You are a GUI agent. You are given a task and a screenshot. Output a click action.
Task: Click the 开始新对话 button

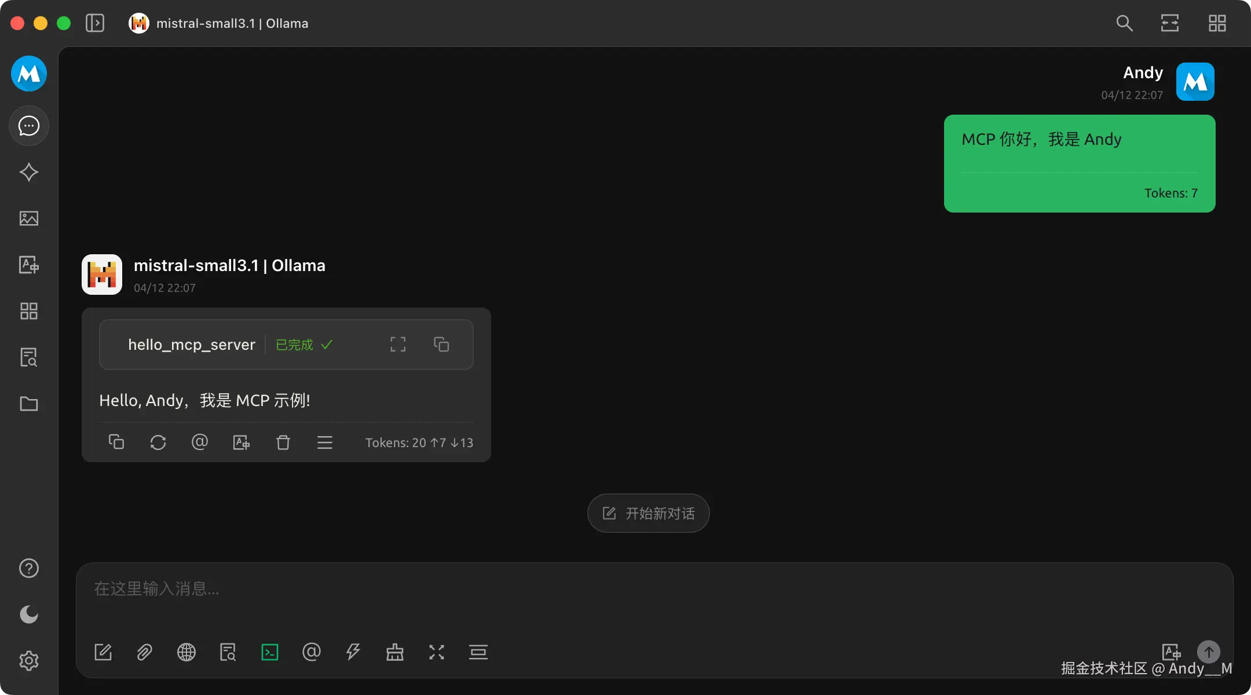pyautogui.click(x=648, y=513)
